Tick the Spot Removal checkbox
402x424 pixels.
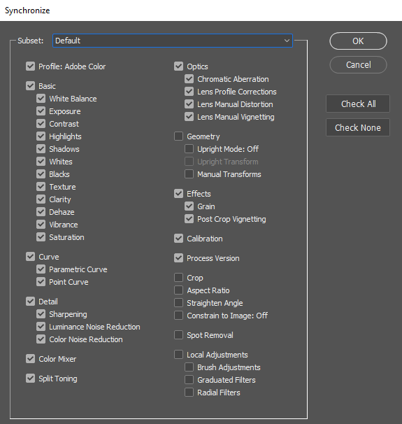178,334
